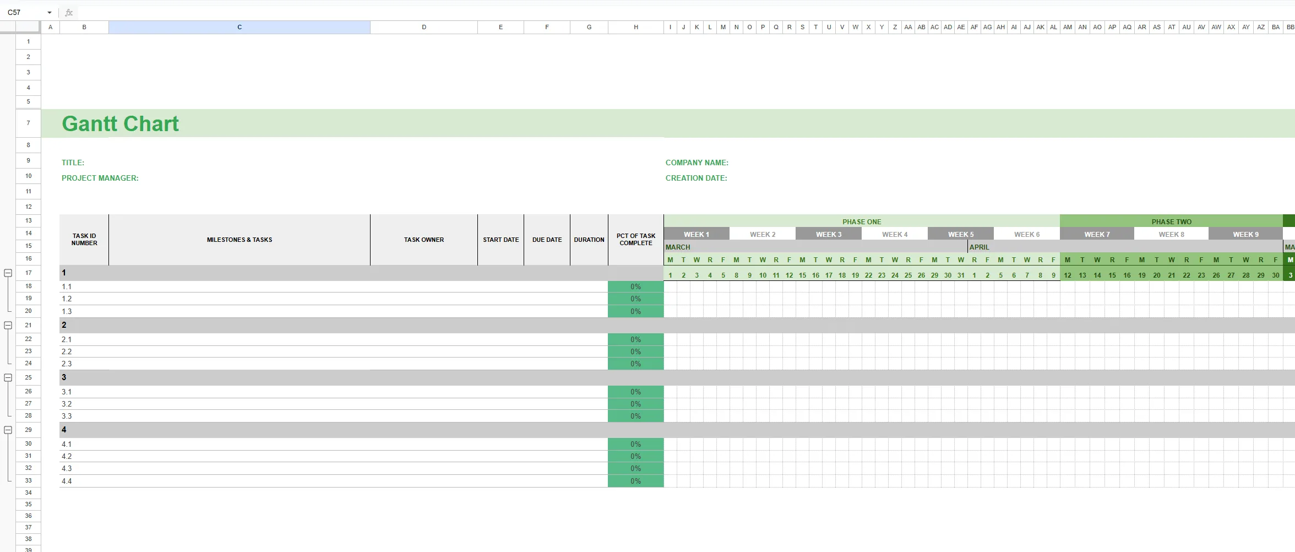Select the PCT OF TASK COMPLETE header
Screen dimensions: 1295x552
pyautogui.click(x=636, y=240)
